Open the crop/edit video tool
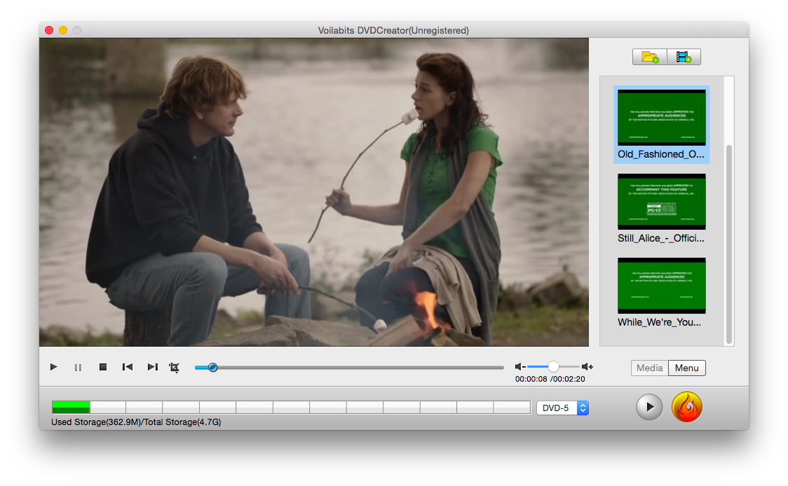788x486 pixels. [x=175, y=368]
